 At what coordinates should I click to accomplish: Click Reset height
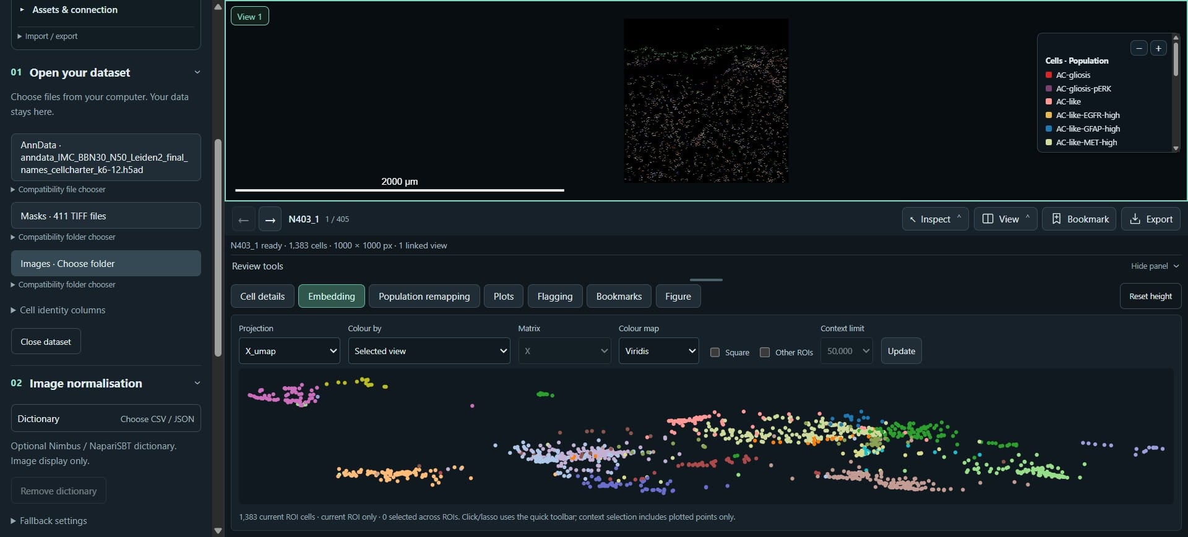[1150, 296]
